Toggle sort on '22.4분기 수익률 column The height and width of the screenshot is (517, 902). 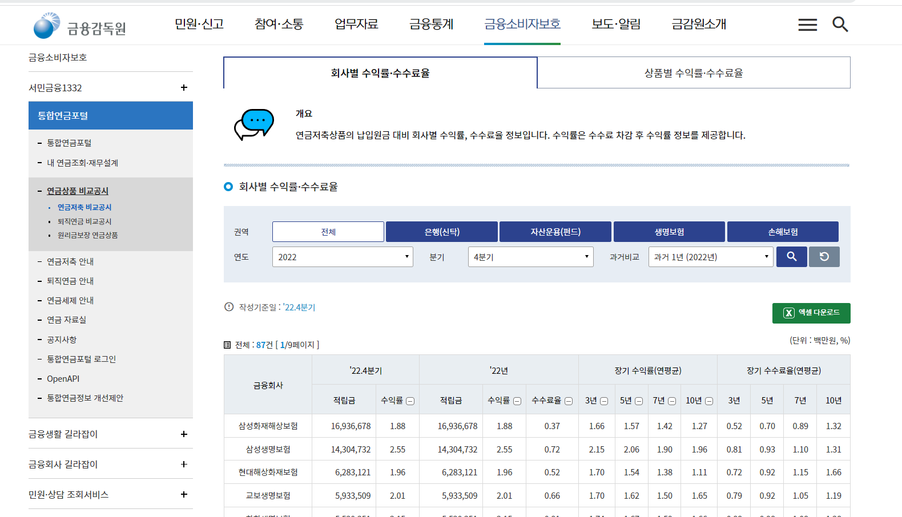tap(410, 401)
